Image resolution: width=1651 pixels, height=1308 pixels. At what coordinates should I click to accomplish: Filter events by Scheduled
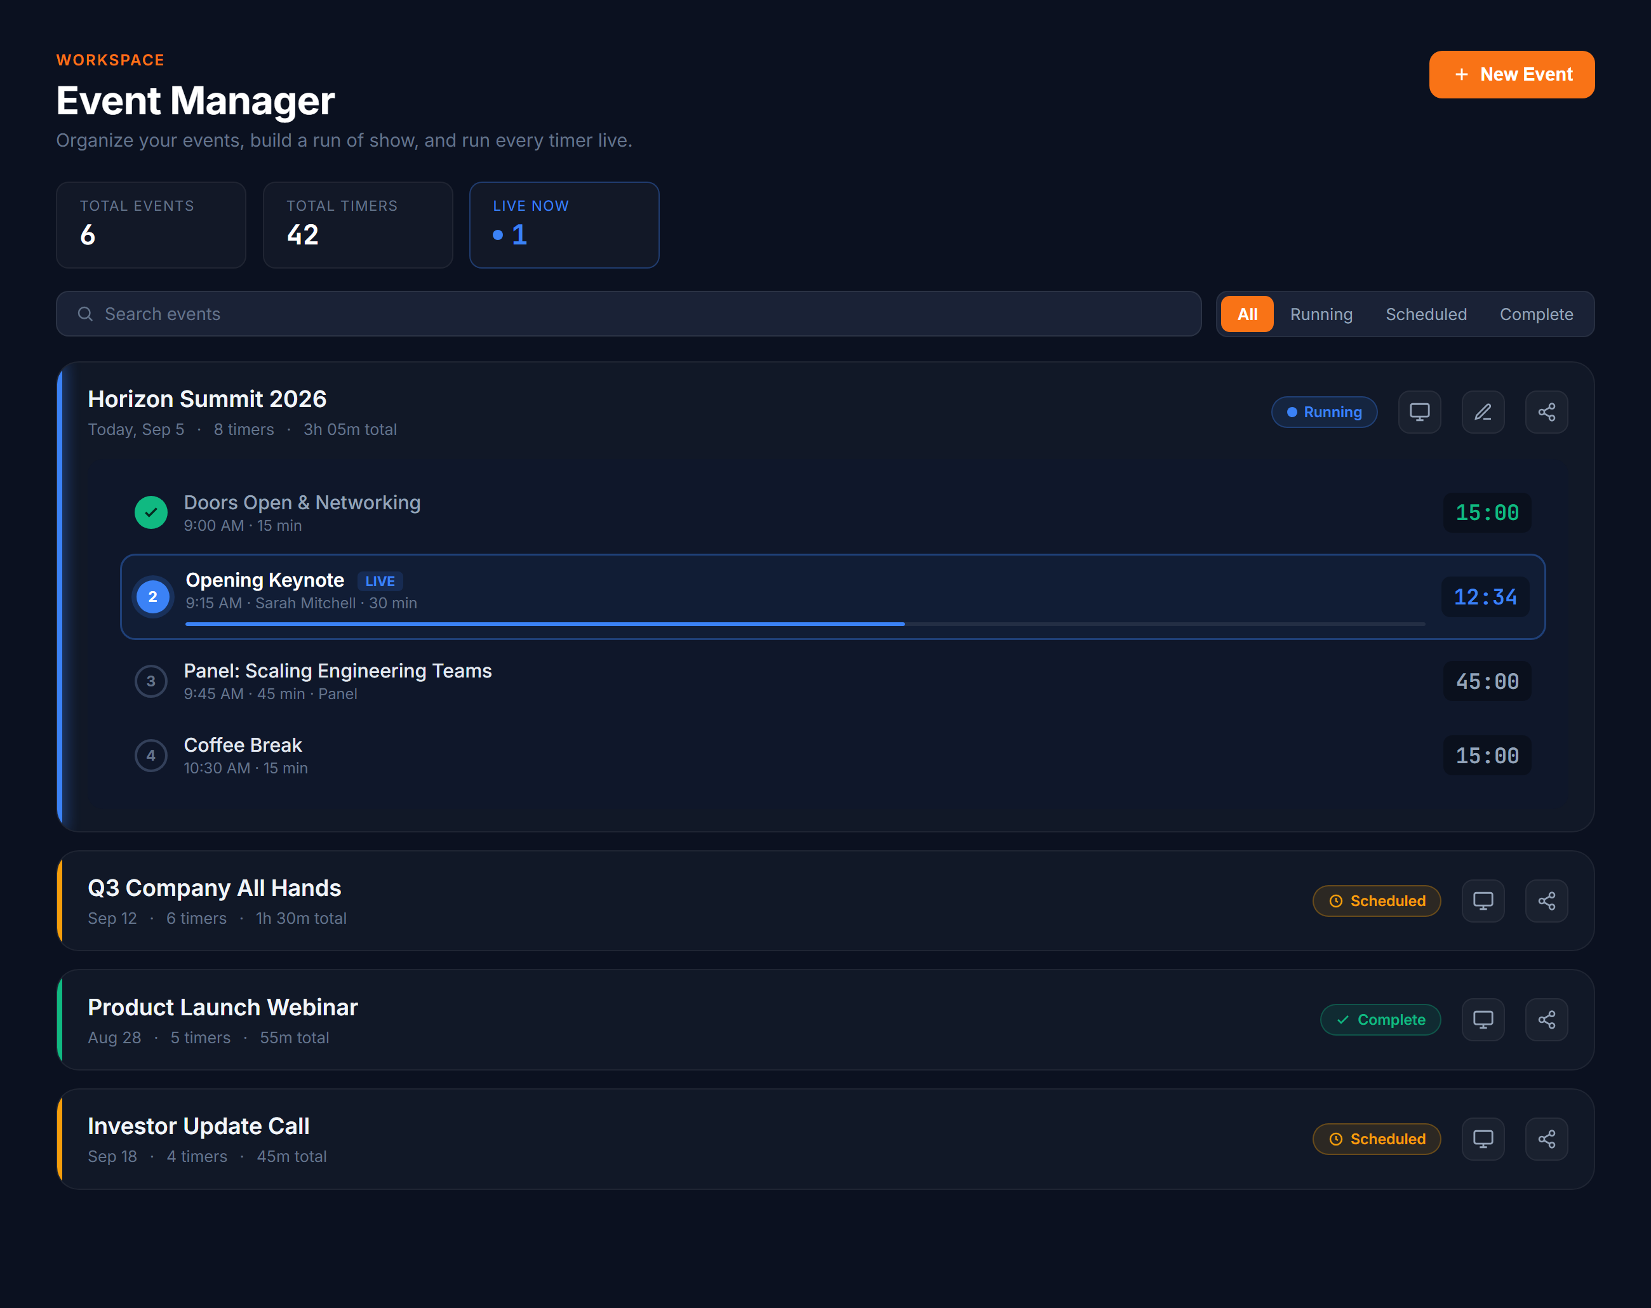tap(1426, 314)
